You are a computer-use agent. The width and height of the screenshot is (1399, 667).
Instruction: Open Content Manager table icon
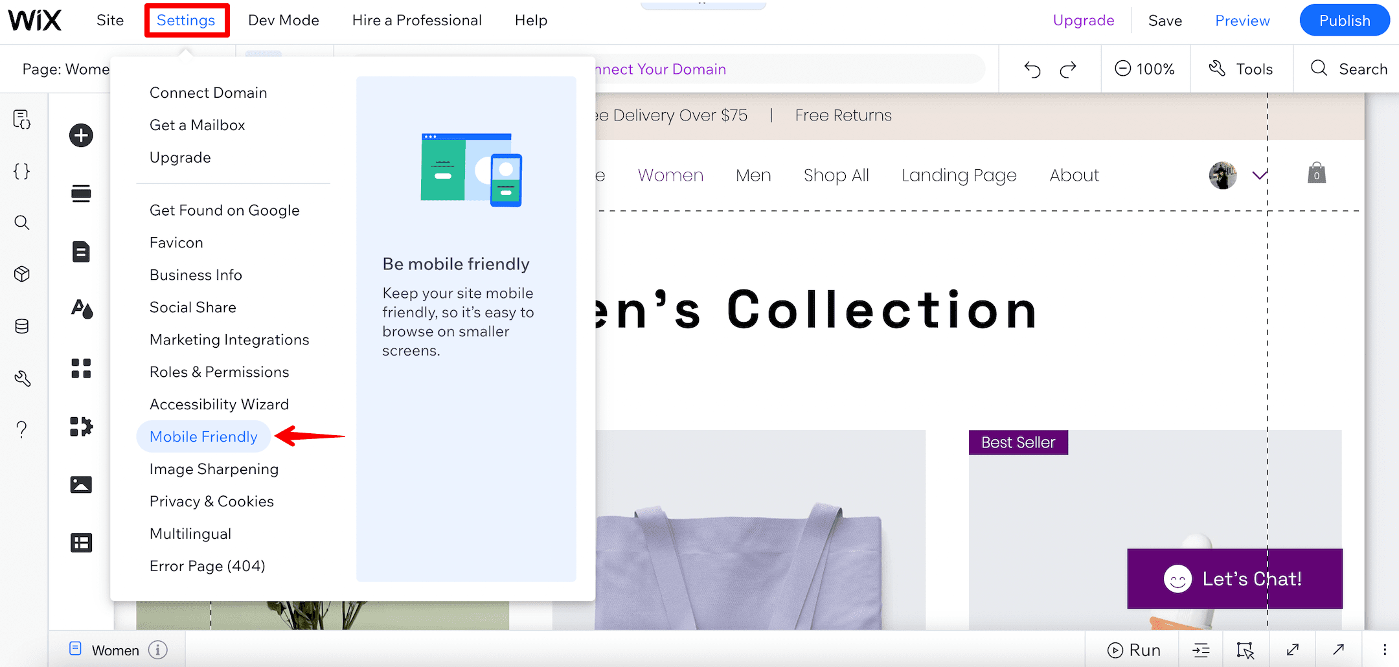coord(81,543)
